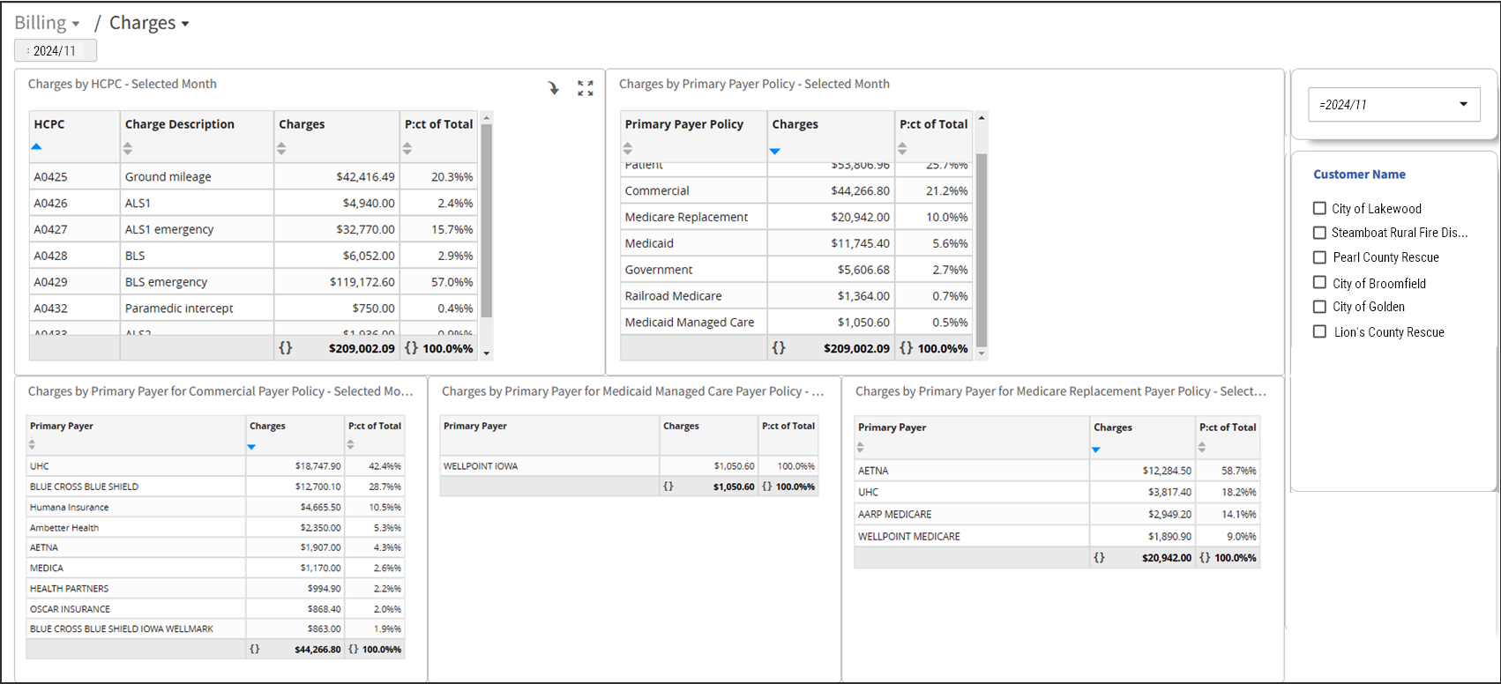Select the Medicaid Managed Care policy
Image resolution: width=1501 pixels, height=684 pixels.
click(693, 323)
